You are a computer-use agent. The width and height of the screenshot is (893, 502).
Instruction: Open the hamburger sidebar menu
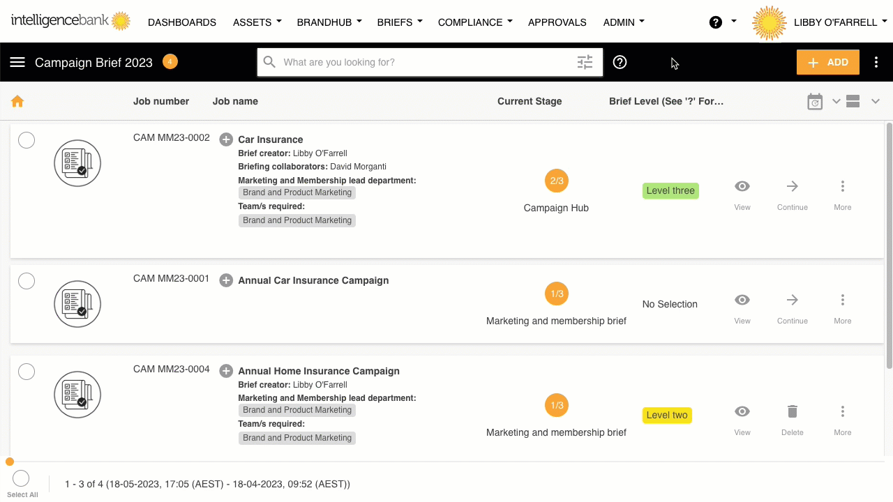(17, 62)
